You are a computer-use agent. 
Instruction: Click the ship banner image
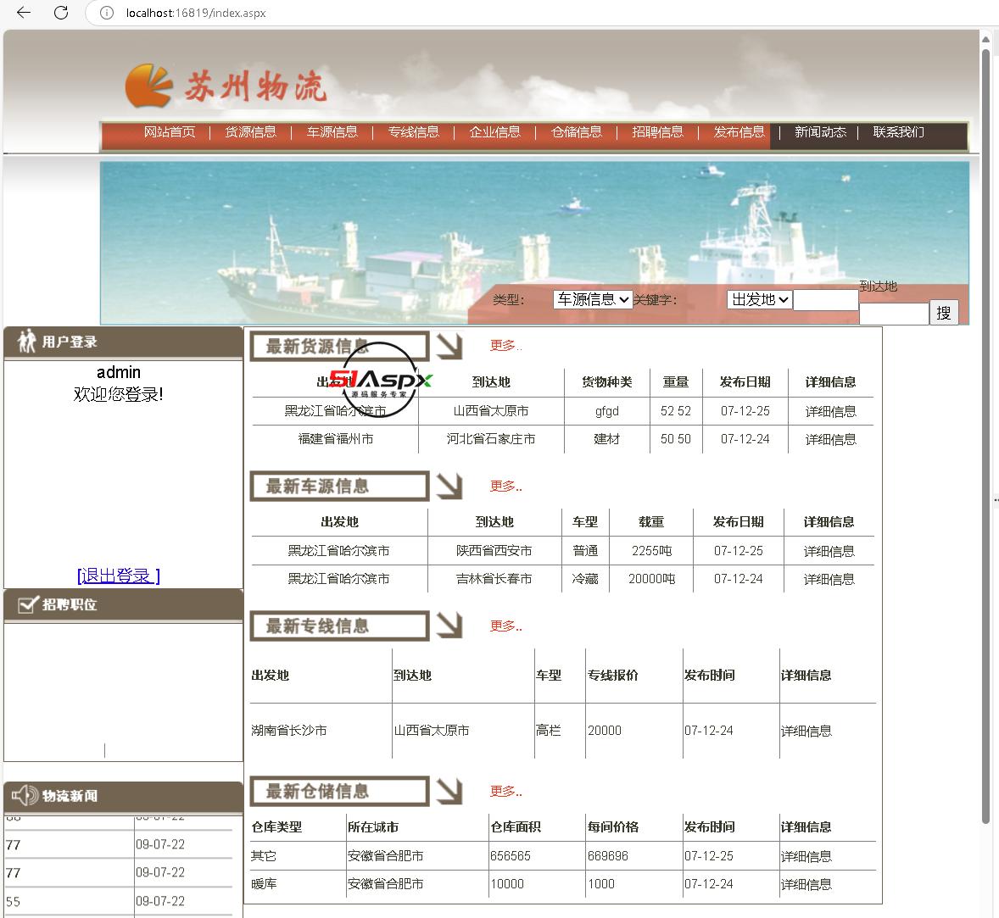point(534,242)
